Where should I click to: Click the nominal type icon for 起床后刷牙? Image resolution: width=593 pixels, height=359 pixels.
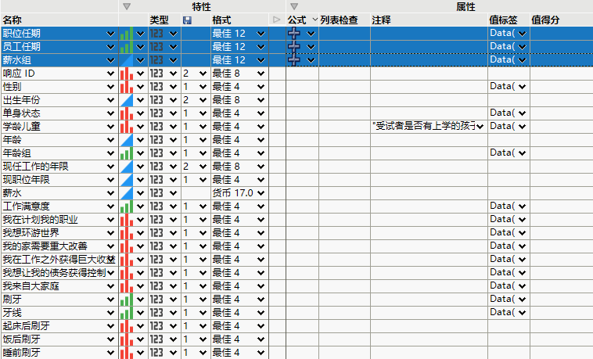127,326
